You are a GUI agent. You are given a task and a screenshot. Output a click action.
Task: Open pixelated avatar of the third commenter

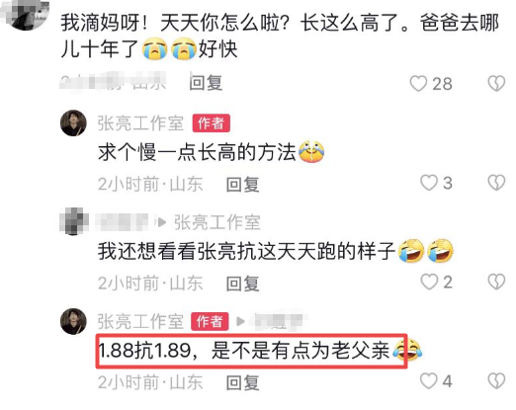point(74,221)
